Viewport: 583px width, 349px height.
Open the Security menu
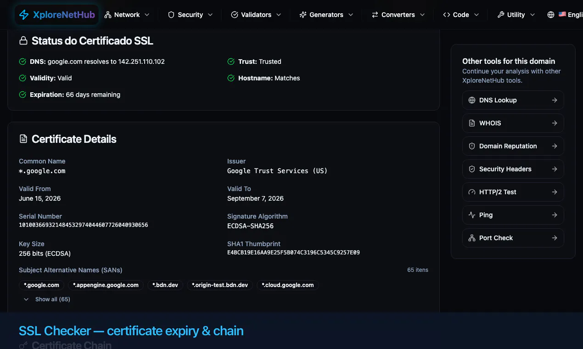point(191,15)
